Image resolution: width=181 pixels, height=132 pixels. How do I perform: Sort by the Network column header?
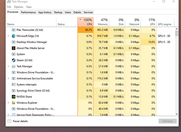coord(133,22)
